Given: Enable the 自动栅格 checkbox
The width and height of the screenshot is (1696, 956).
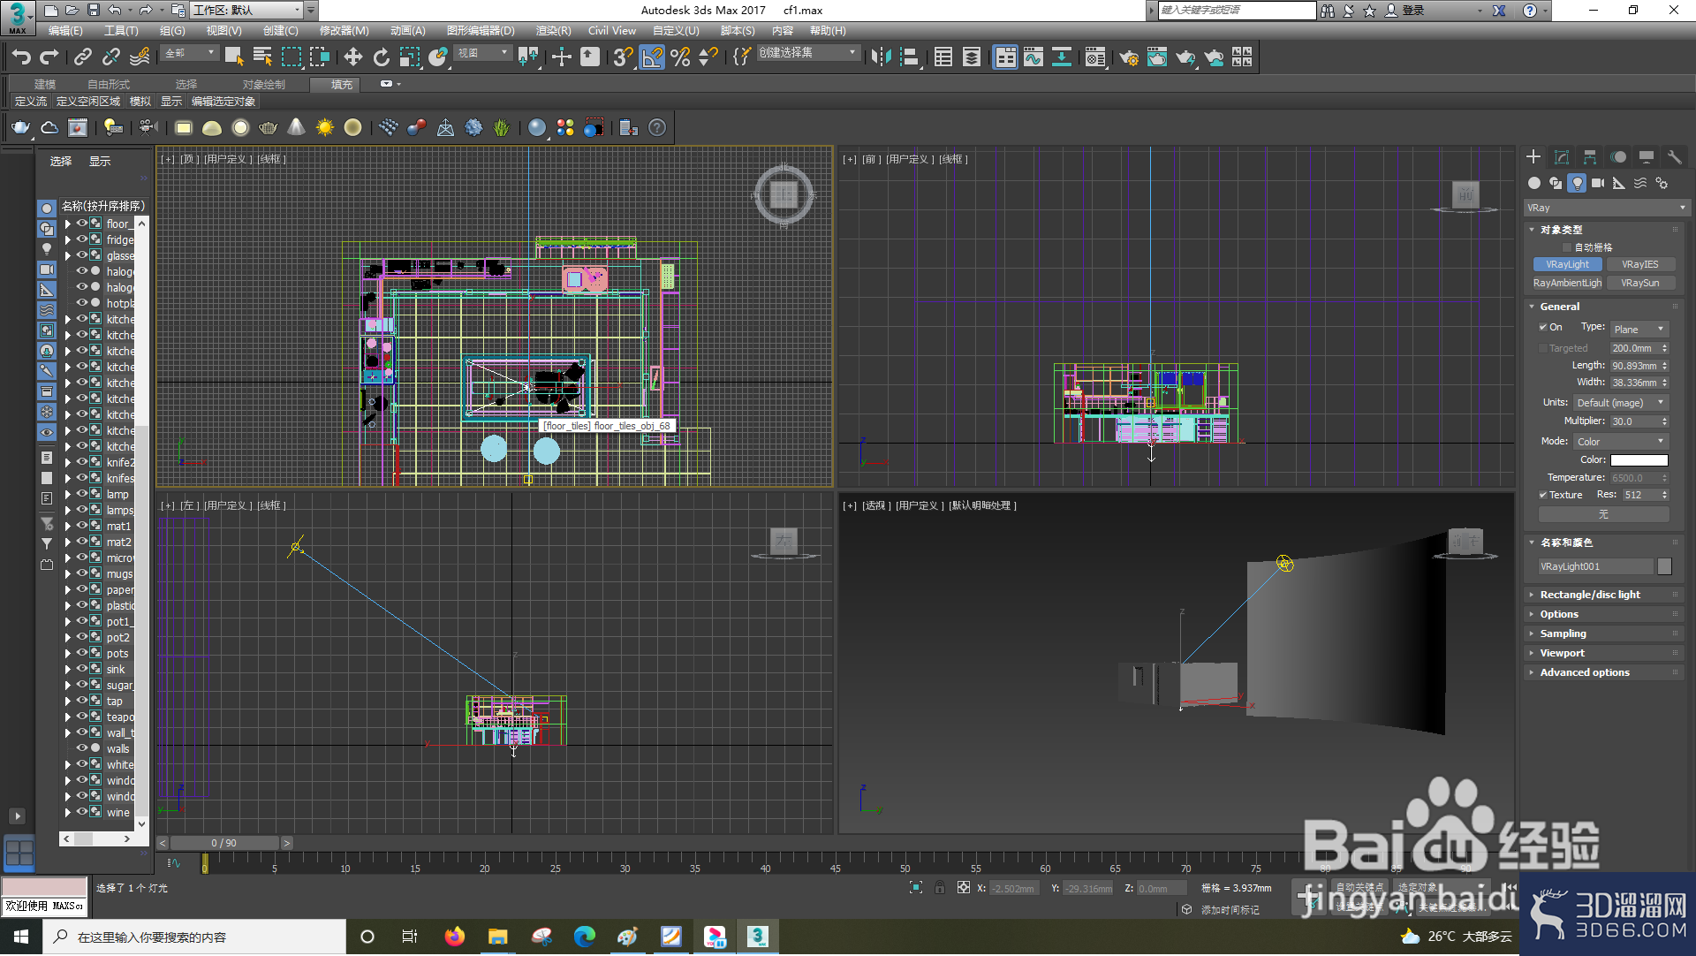Looking at the screenshot, I should tap(1568, 247).
